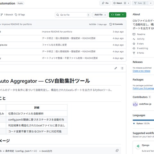Click the Packages heading

138,80
